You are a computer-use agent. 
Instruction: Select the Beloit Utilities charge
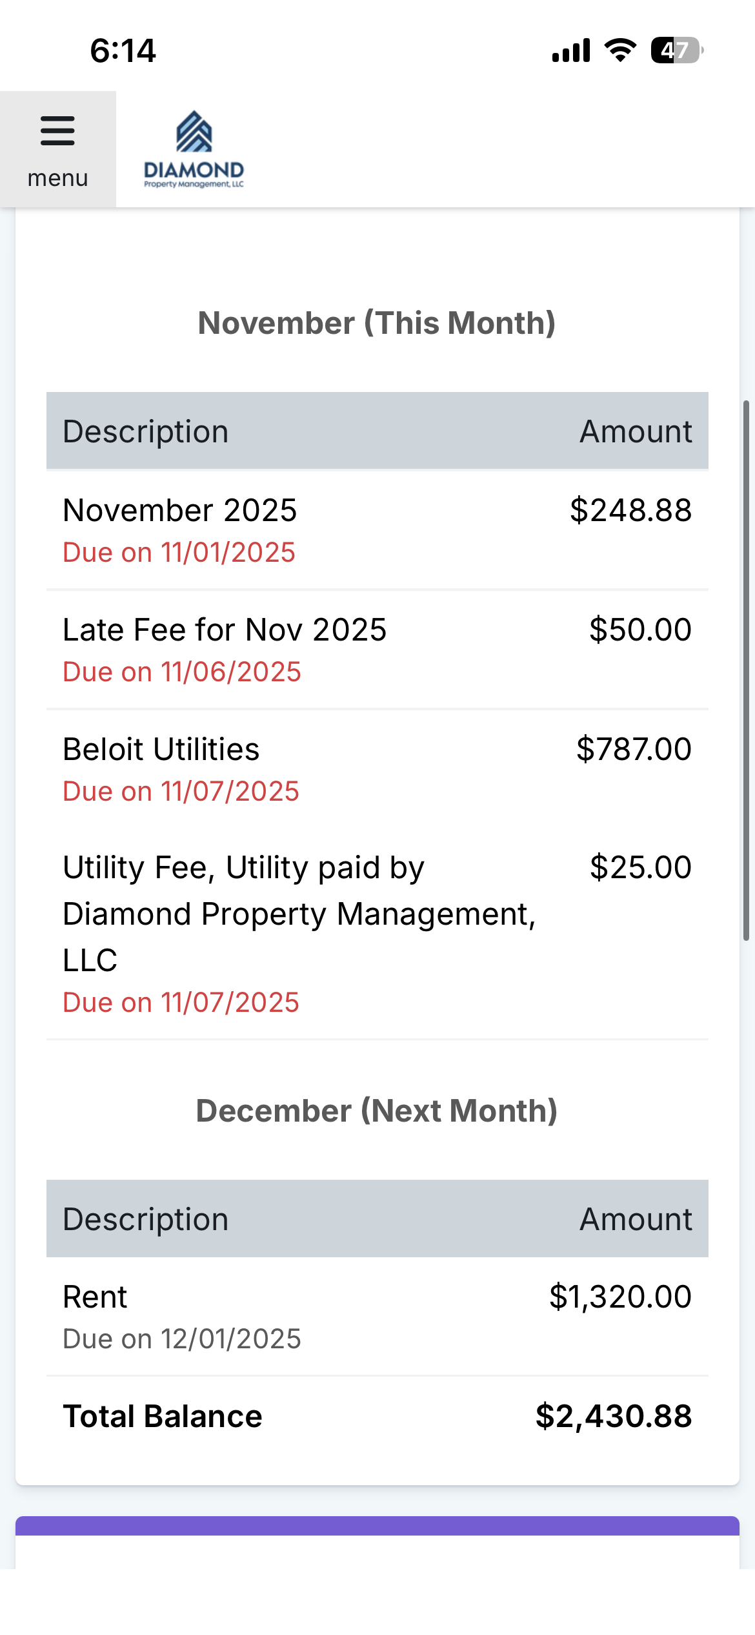161,749
